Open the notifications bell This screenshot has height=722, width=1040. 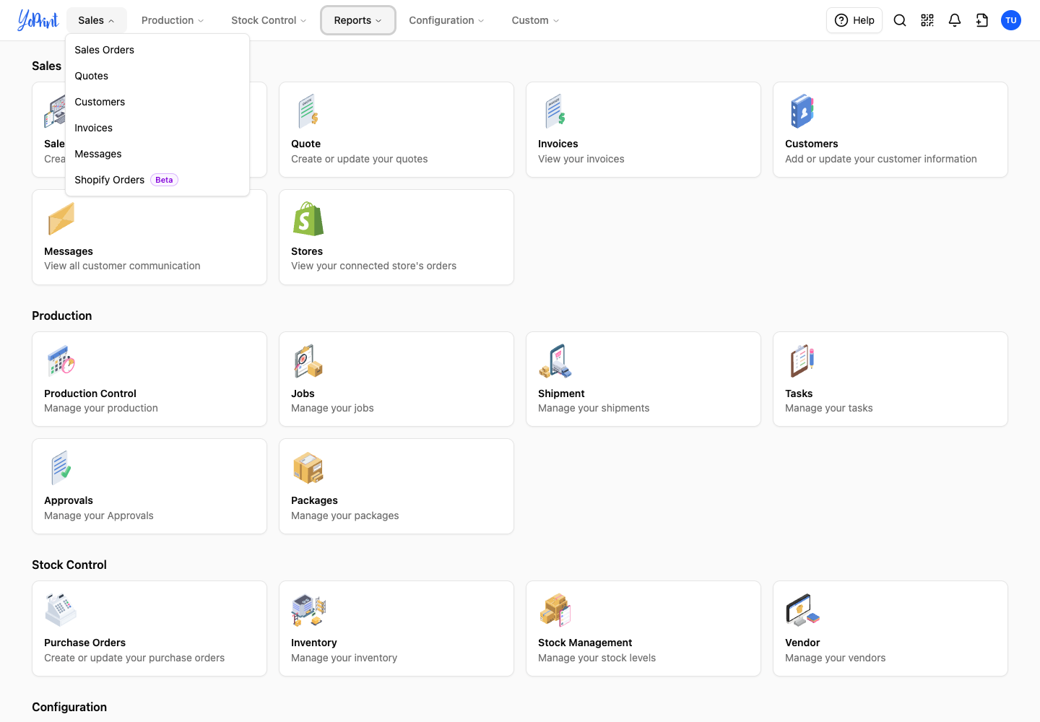coord(955,20)
